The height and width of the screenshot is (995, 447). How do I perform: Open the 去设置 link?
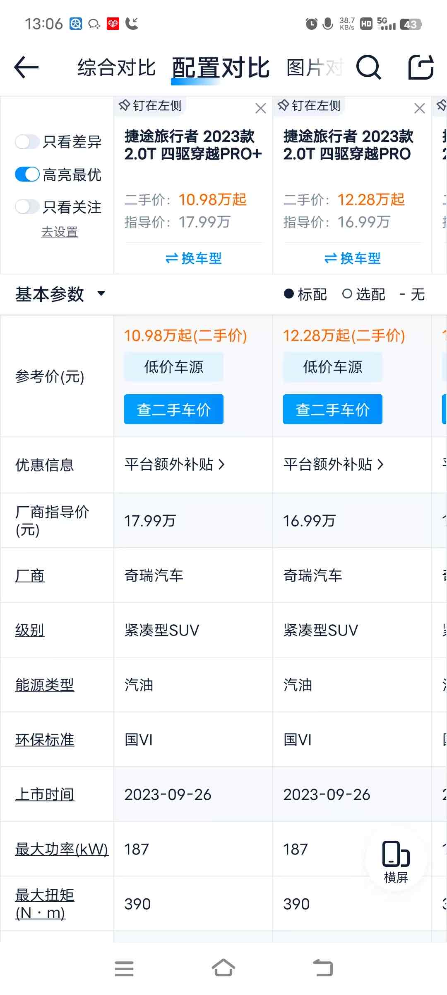[60, 232]
